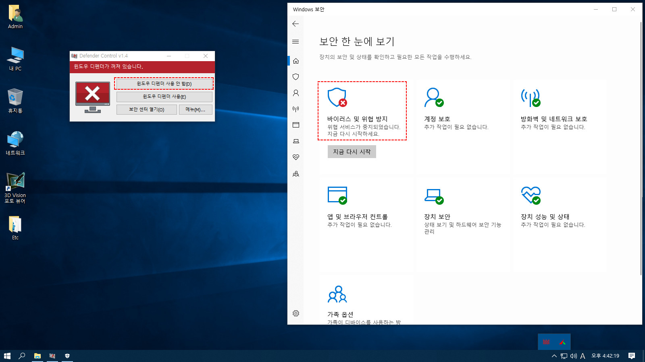Click 보안 한 눈에 보기 page title

[x=357, y=41]
